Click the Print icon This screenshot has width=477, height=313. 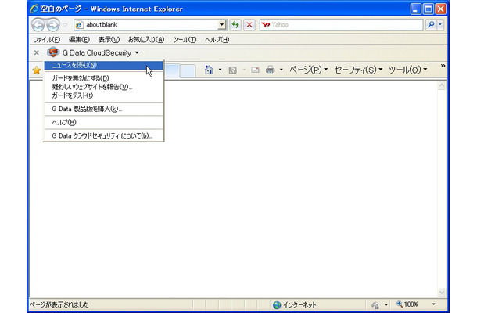pos(270,70)
